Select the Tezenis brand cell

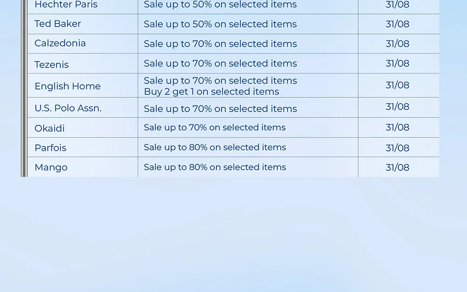tap(51, 64)
